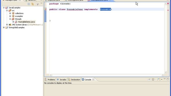Expand the JRE System Library node
This screenshot has width=171, height=96.
tap(7, 25)
